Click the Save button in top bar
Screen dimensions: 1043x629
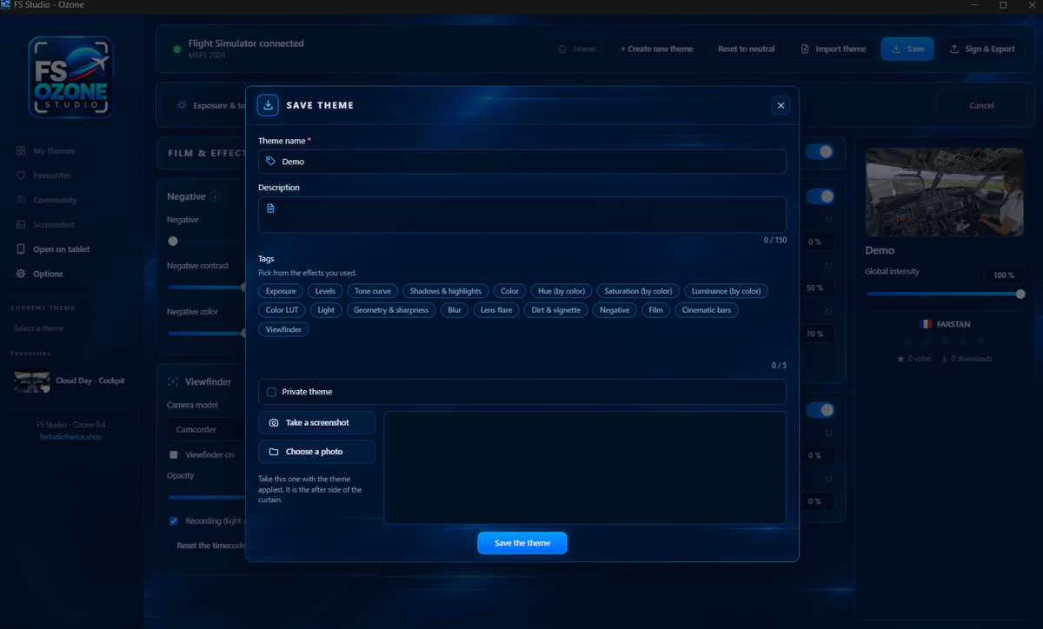[907, 49]
